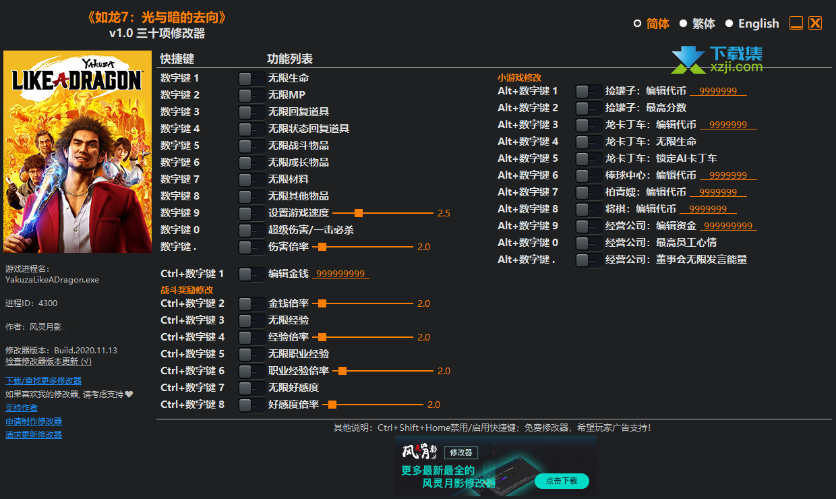Select 简体 language radio button
The image size is (836, 499).
click(637, 24)
